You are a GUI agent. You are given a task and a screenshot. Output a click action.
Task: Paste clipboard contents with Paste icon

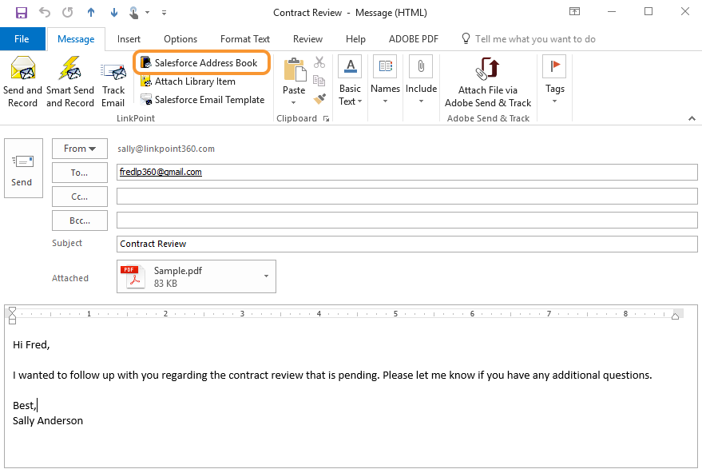coord(294,70)
